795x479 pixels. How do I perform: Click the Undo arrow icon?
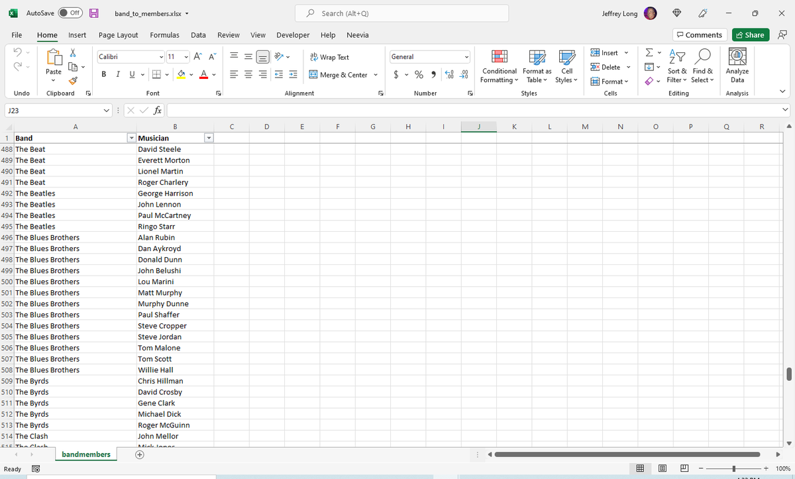pos(18,53)
